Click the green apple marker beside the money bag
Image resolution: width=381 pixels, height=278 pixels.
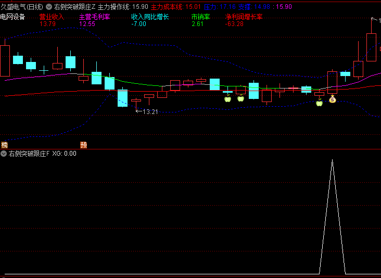tap(319, 103)
